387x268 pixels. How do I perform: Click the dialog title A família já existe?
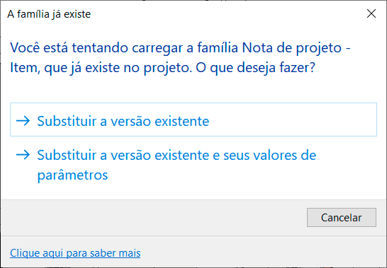49,14
